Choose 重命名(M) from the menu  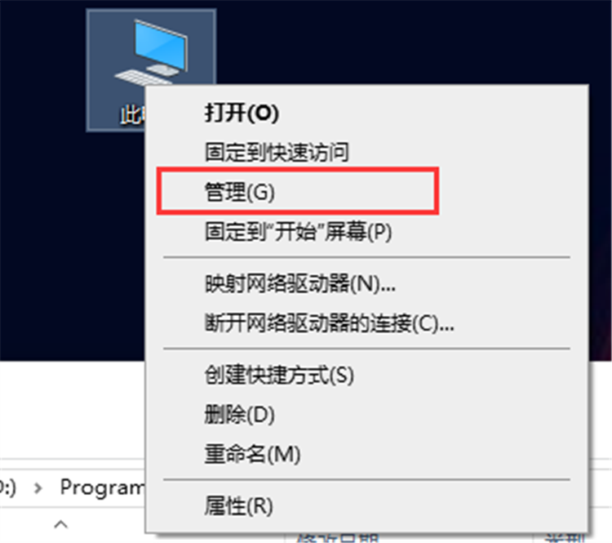click(x=252, y=454)
